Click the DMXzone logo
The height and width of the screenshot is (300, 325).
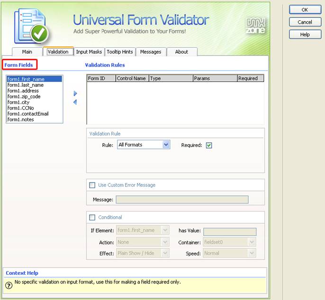click(x=255, y=26)
